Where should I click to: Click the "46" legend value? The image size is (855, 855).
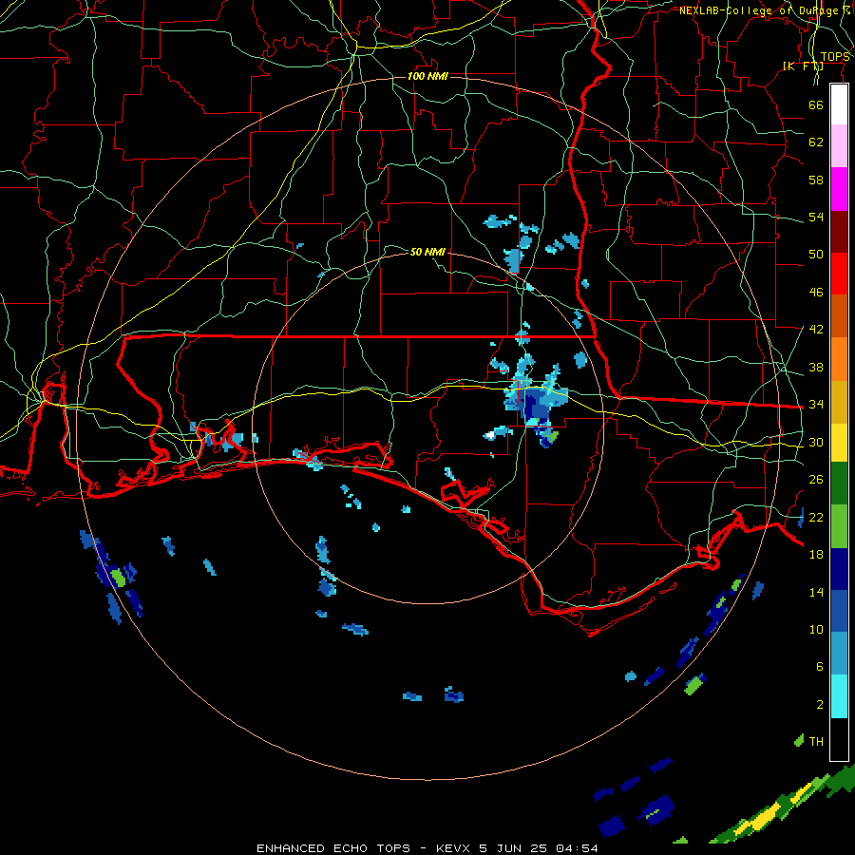[816, 293]
